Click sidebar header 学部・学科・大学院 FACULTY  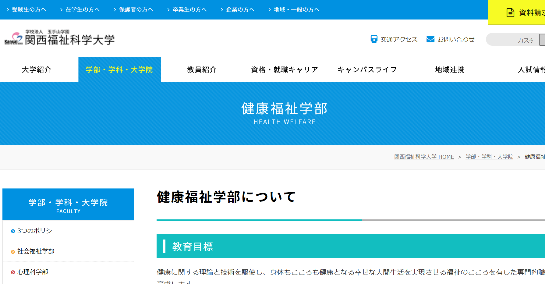(x=68, y=204)
